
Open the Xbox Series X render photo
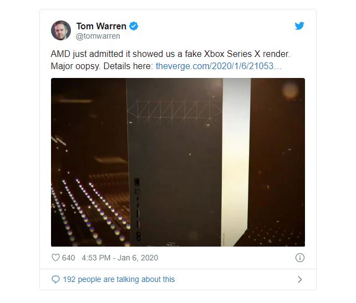(178, 162)
